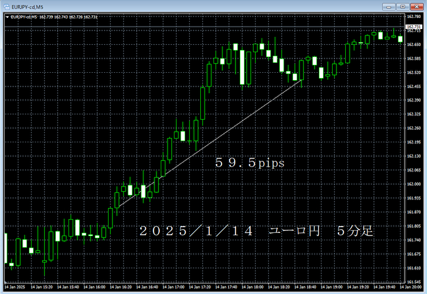Click the 14 Jan 16:00 time label
427x294 pixels.
pyautogui.click(x=94, y=287)
